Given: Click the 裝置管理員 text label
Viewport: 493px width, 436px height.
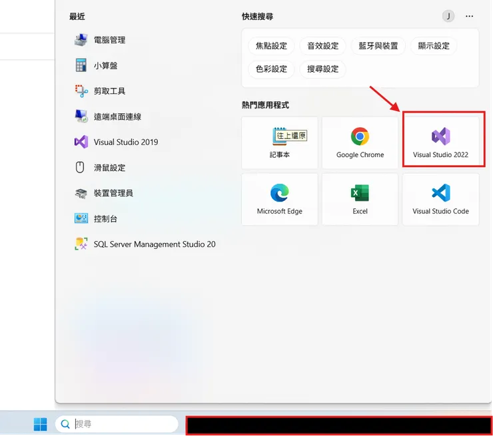Looking at the screenshot, I should 113,193.
